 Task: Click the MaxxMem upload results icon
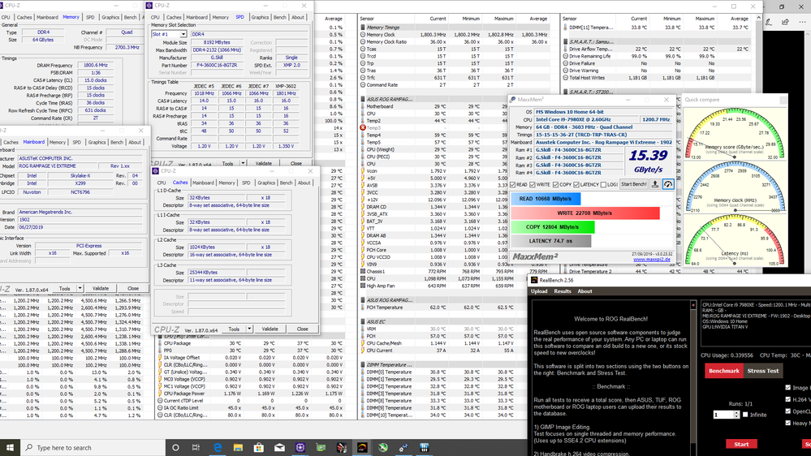[655, 184]
